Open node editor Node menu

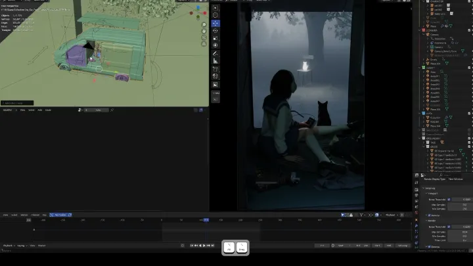[48, 110]
